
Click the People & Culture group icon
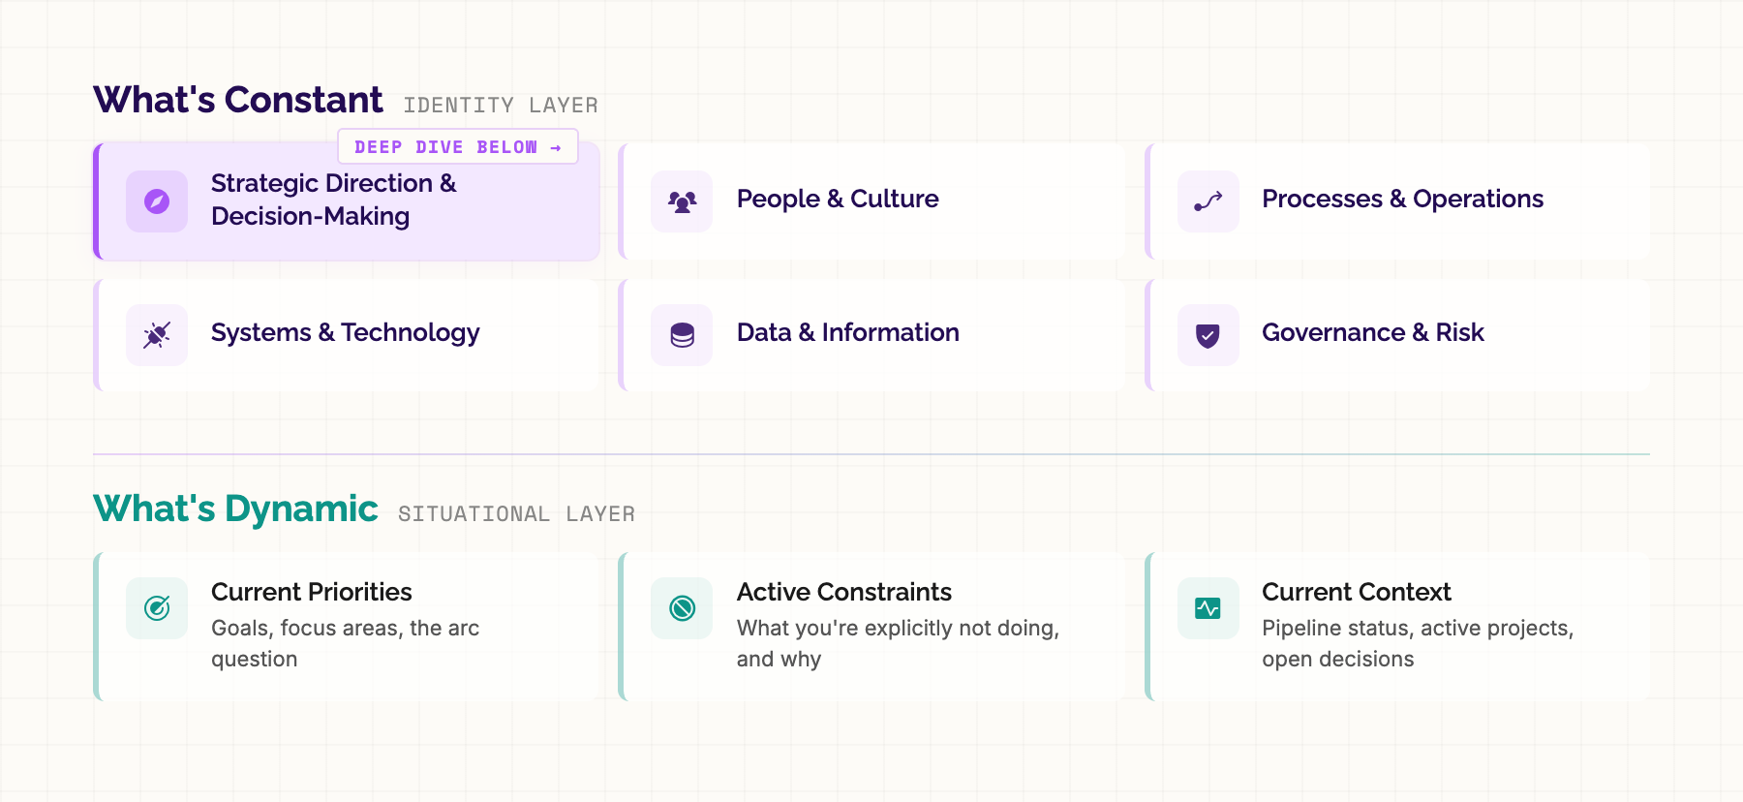pos(682,201)
